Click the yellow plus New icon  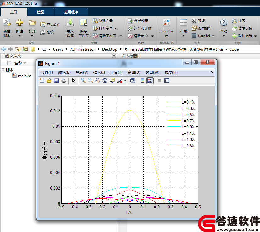click(20, 22)
